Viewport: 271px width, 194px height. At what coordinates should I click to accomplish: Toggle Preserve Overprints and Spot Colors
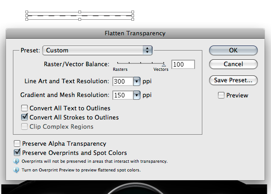point(17,153)
